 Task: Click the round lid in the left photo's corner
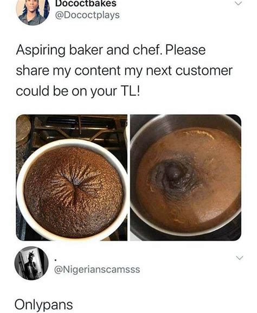pyautogui.click(x=22, y=130)
